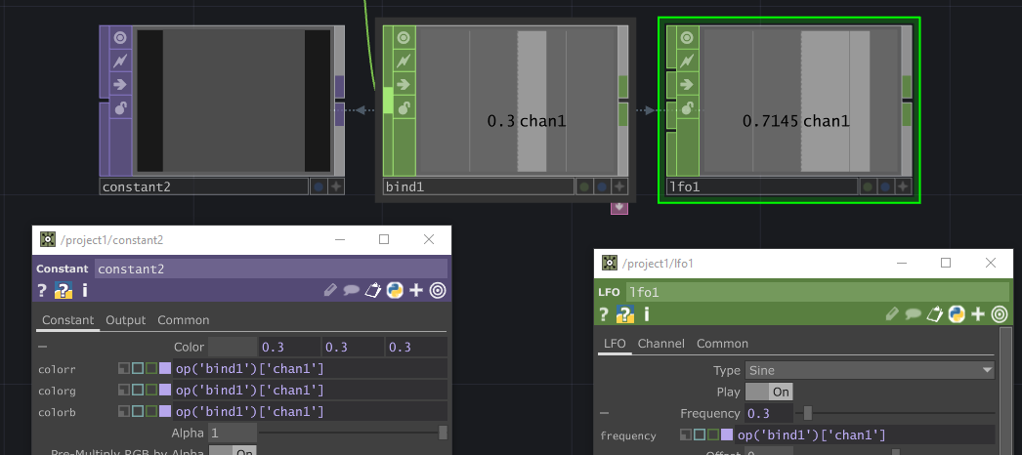Activate the viewer-active plus on bind1 node
This screenshot has width=1022, height=455.
pyautogui.click(x=619, y=186)
